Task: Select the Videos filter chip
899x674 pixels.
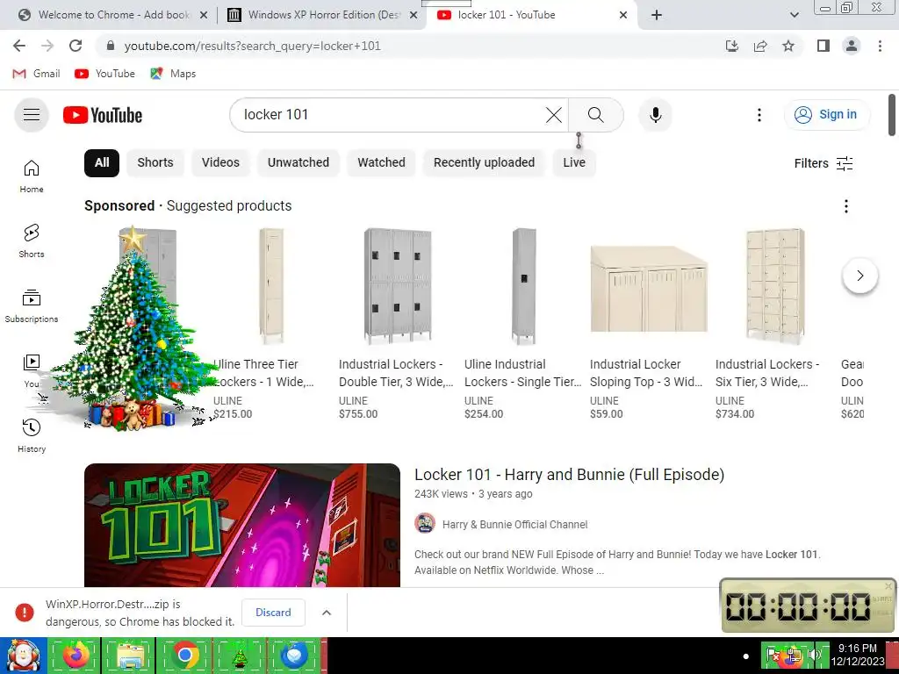Action: (x=220, y=162)
